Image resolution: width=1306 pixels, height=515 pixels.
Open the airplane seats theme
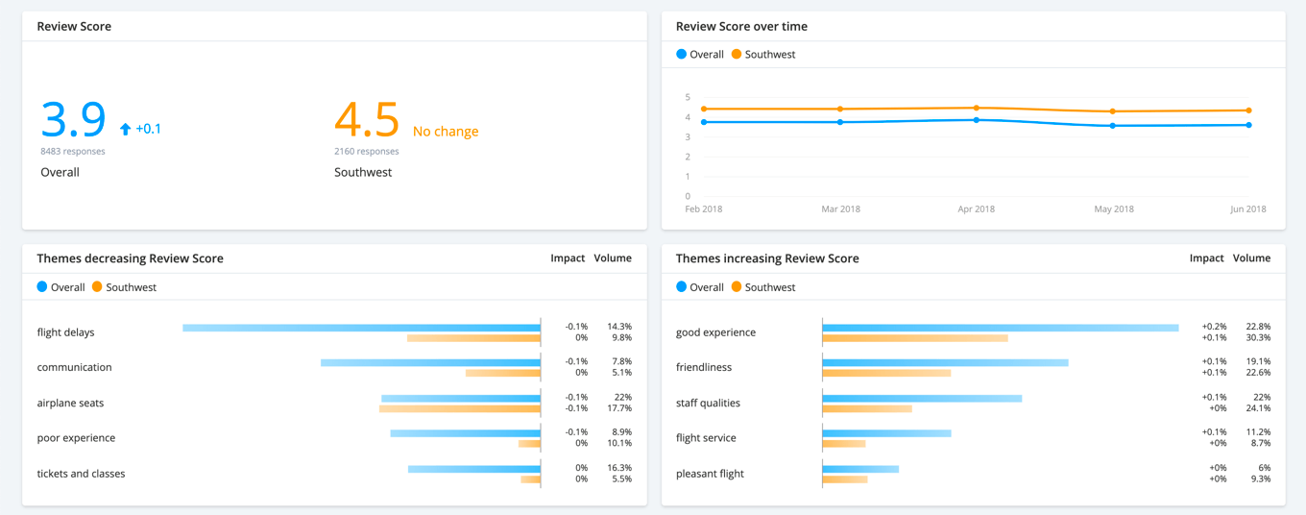coord(70,403)
